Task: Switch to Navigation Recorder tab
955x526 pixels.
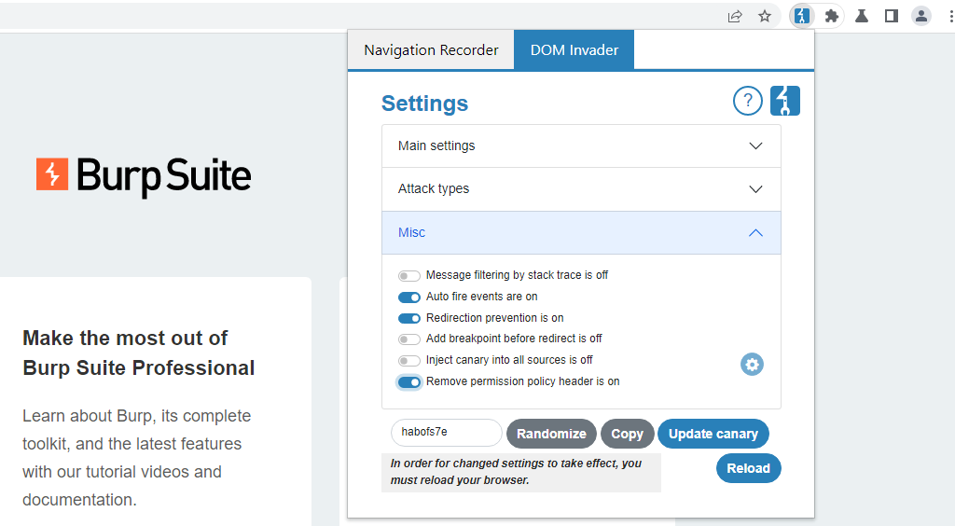Action: pyautogui.click(x=431, y=50)
